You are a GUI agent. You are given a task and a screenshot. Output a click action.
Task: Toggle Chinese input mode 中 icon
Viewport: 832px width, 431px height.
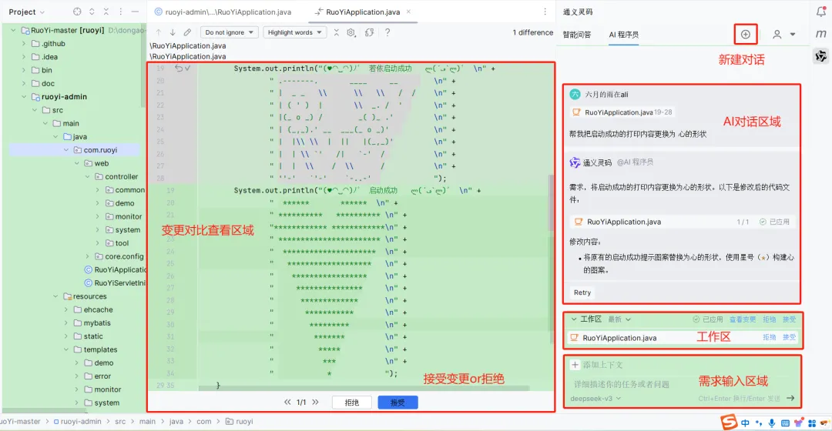click(746, 423)
